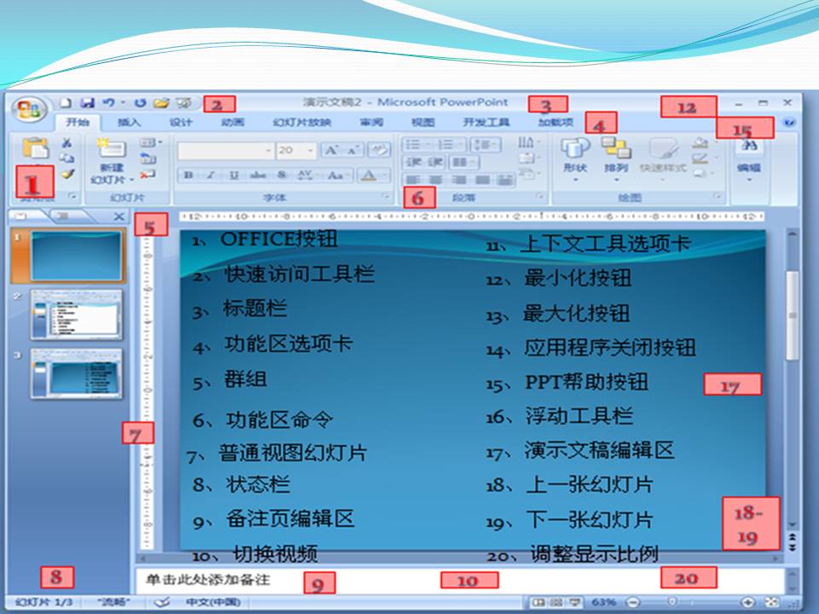Delete the slide with the red X icon
Image resolution: width=819 pixels, height=614 pixels.
148,174
